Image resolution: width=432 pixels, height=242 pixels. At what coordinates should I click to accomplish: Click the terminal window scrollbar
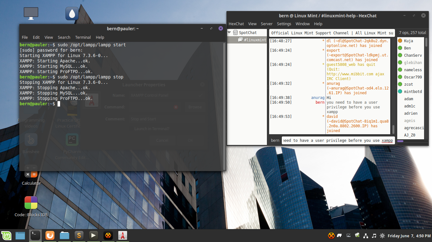[224, 106]
